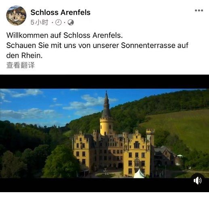Image resolution: width=209 pixels, height=197 pixels.
Task: Play the castle video in the center
Action: click(104, 133)
